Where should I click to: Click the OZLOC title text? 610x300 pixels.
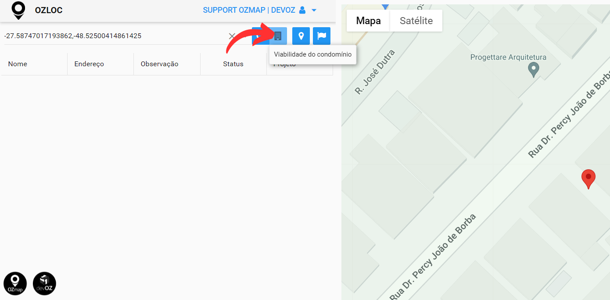coord(49,11)
